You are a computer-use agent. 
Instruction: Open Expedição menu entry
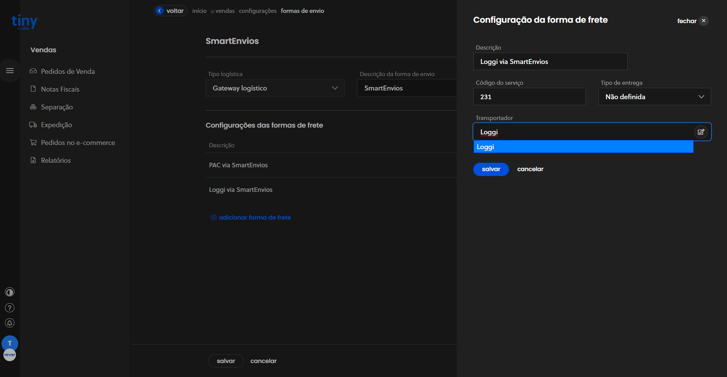(57, 125)
